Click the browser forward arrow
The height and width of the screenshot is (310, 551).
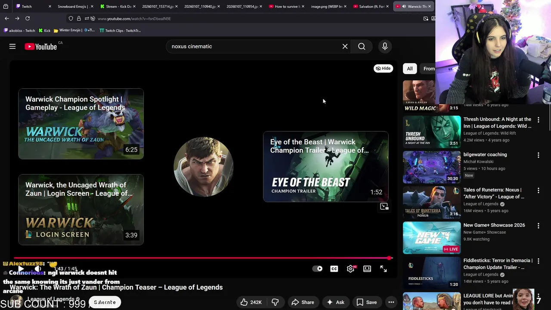coord(17,19)
